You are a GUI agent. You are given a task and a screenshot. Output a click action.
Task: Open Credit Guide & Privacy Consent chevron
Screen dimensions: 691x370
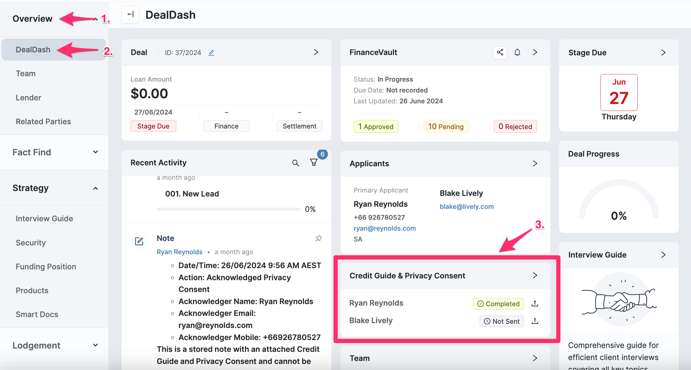(x=535, y=275)
